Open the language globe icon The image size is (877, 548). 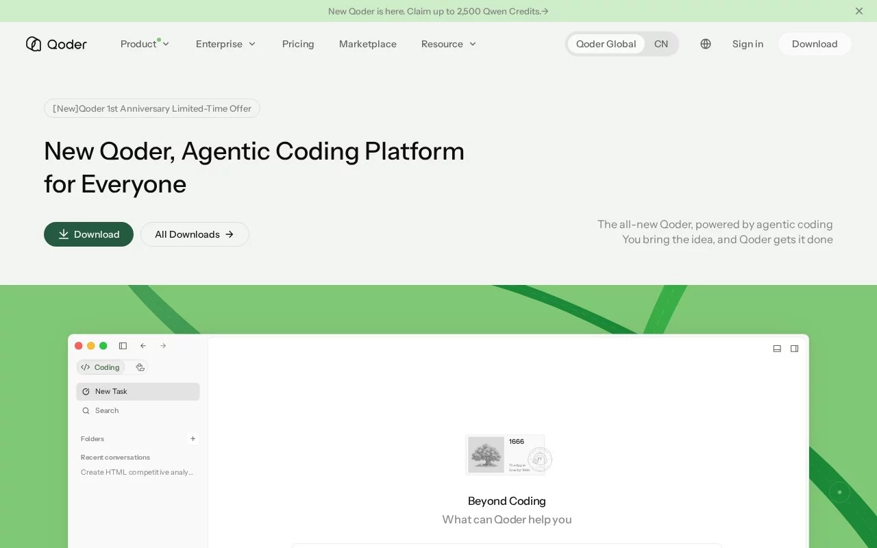pyautogui.click(x=706, y=44)
